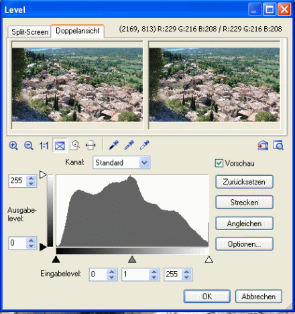Click the Strecken button

click(244, 203)
